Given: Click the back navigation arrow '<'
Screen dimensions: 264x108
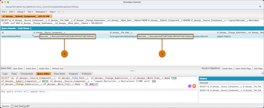Looking at the screenshot, I should (59, 12).
